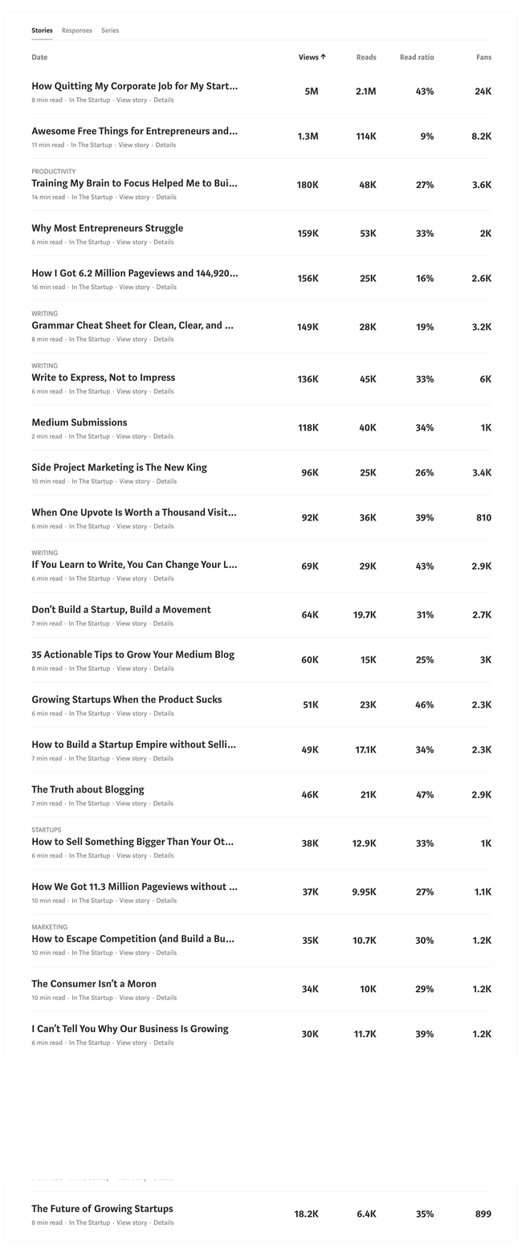Switch to the Responses tab
Image resolution: width=522 pixels, height=1253 pixels.
77,31
